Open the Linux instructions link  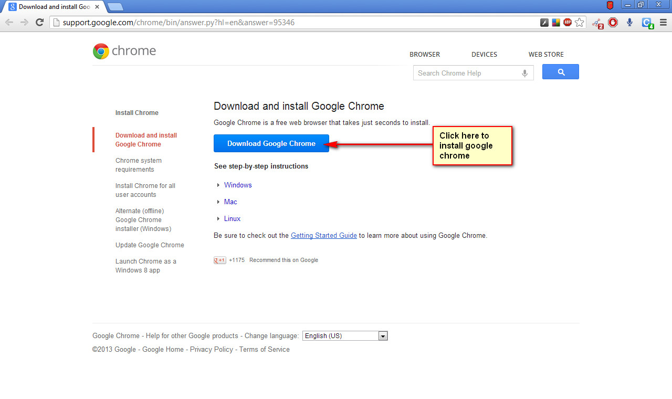[x=232, y=219]
